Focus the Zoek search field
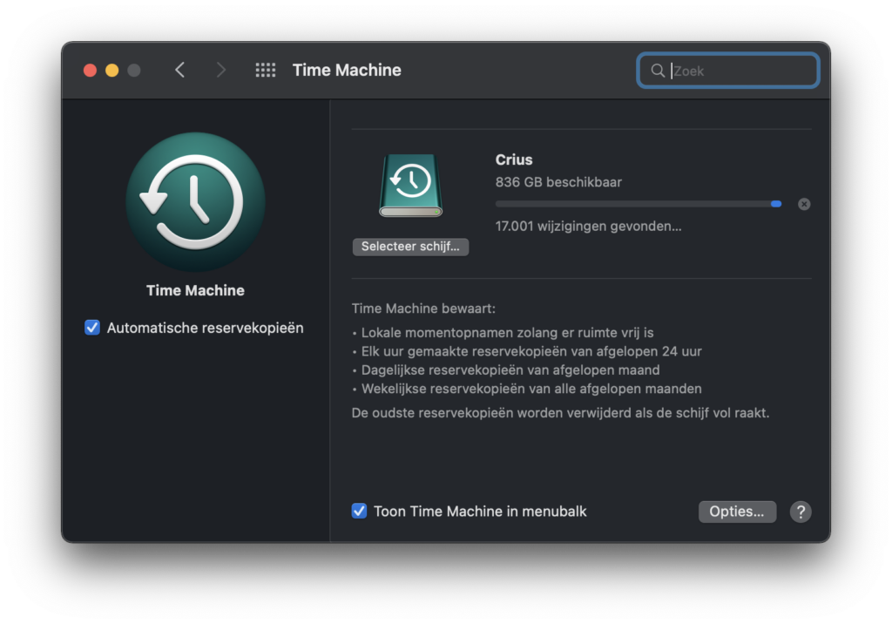This screenshot has width=892, height=624. [x=728, y=71]
